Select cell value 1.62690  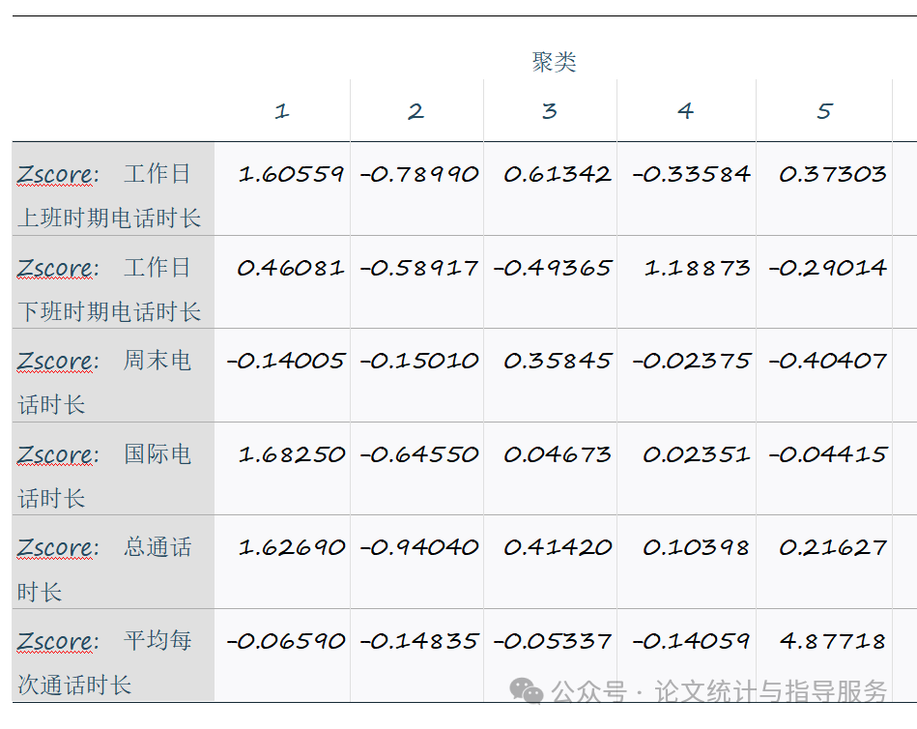point(291,547)
